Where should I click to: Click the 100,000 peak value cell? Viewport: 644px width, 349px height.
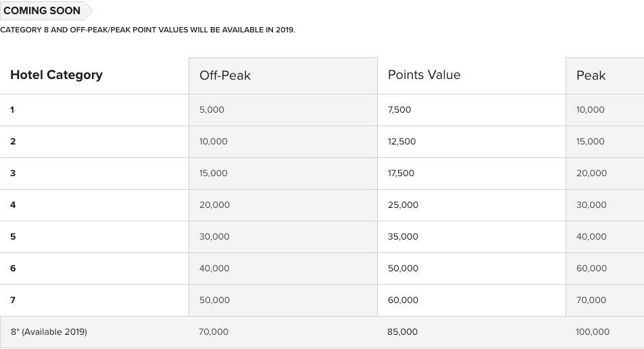(x=592, y=331)
